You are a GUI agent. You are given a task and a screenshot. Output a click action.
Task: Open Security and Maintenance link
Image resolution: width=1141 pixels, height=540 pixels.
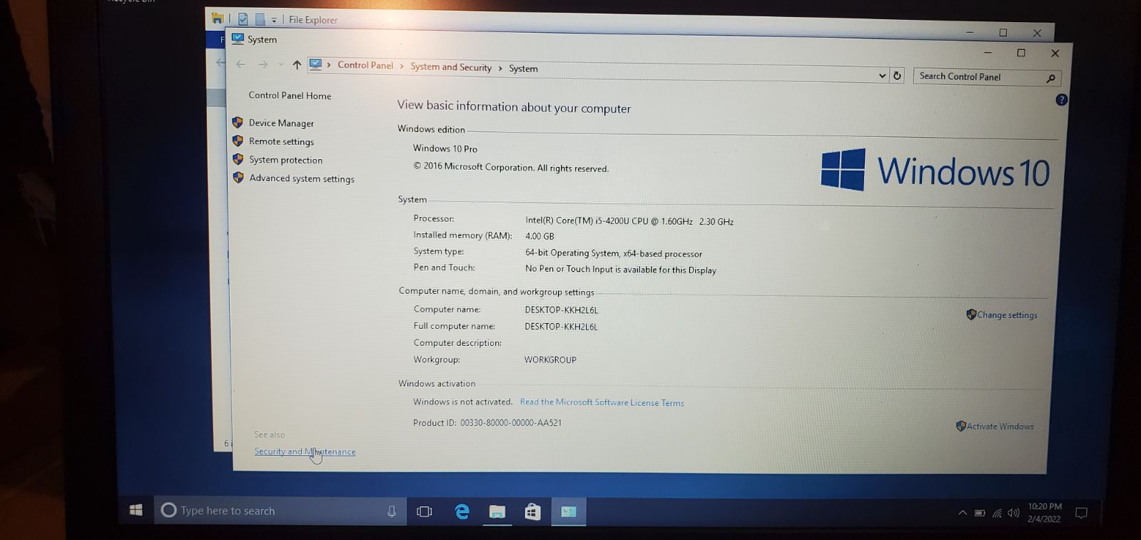tap(305, 452)
